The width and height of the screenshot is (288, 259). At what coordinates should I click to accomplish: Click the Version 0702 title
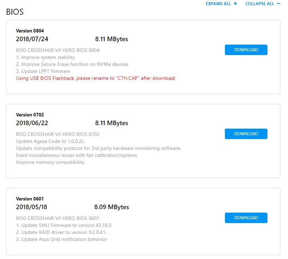(30, 115)
